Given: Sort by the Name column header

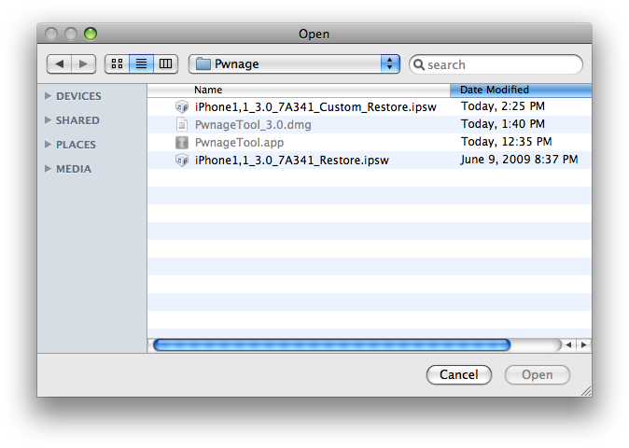Looking at the screenshot, I should 299,90.
